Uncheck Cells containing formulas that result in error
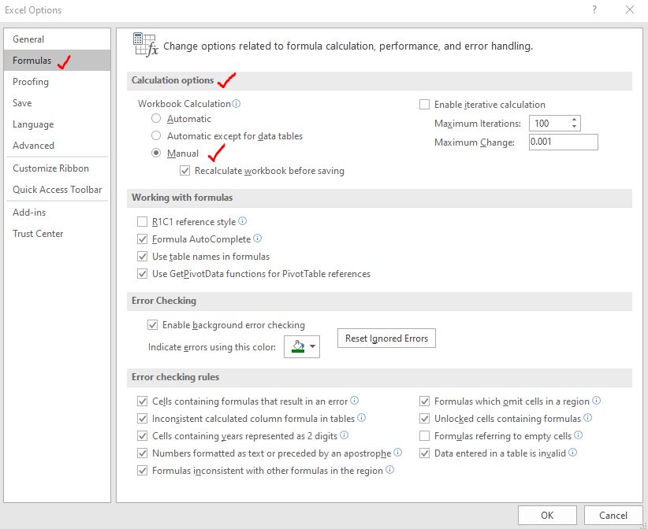This screenshot has height=529, width=648. point(142,401)
